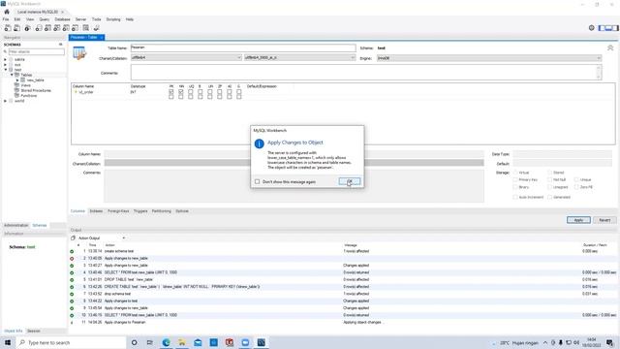The width and height of the screenshot is (620, 349).
Task: Launch Microsoft Edge from taskbar
Action: (x=166, y=342)
